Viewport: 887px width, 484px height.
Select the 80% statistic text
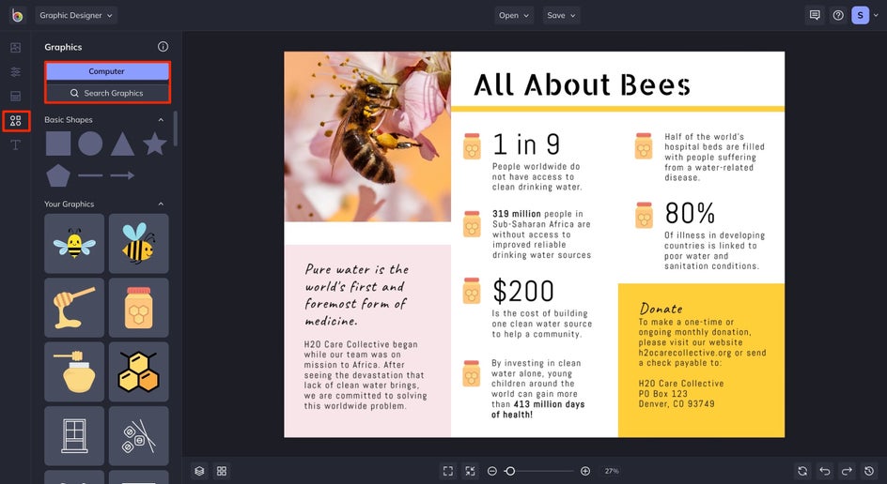point(690,213)
